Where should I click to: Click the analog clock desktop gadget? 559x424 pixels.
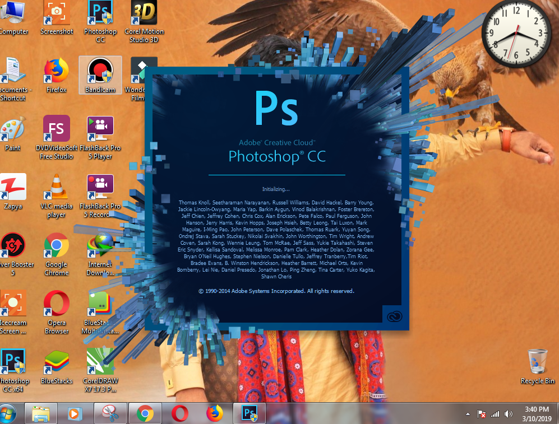[516, 34]
